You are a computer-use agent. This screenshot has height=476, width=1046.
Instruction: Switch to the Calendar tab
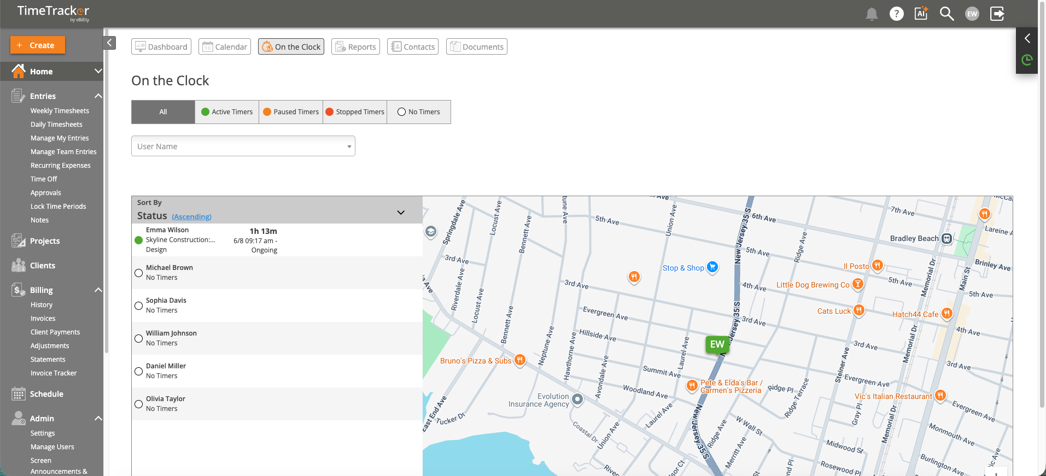[x=225, y=46]
